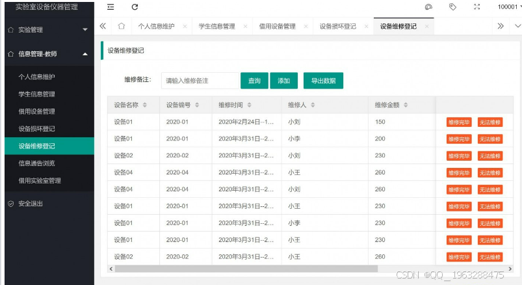Open 借用设备管理 in sidebar
Screen dimensions: 522x285
tap(49, 111)
